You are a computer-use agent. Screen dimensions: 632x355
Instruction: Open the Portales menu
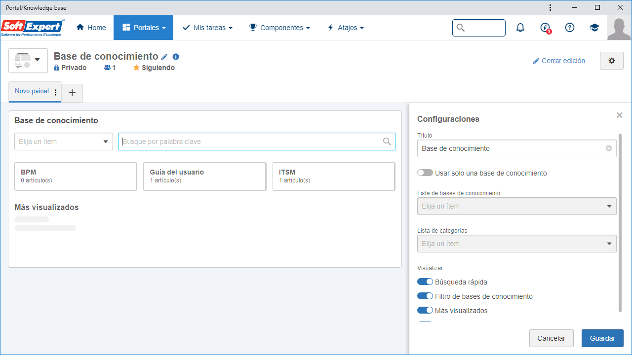pos(143,28)
